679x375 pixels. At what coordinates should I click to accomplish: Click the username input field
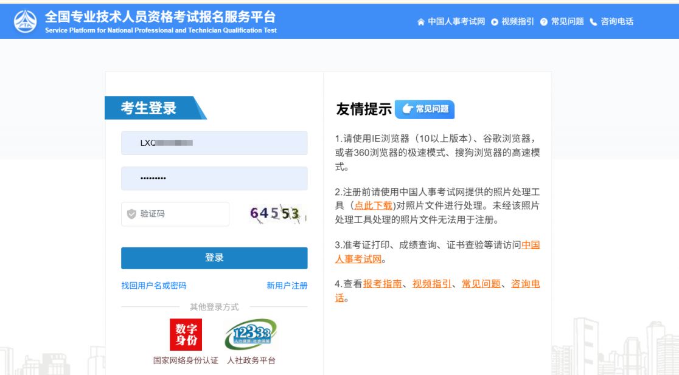pos(214,143)
